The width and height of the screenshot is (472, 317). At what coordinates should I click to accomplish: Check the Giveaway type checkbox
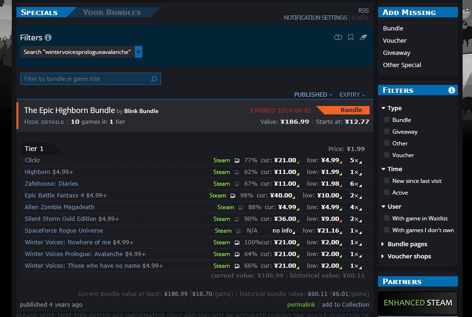coord(387,132)
